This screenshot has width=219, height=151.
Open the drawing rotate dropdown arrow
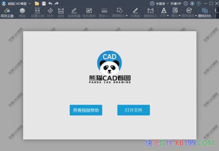196,16
